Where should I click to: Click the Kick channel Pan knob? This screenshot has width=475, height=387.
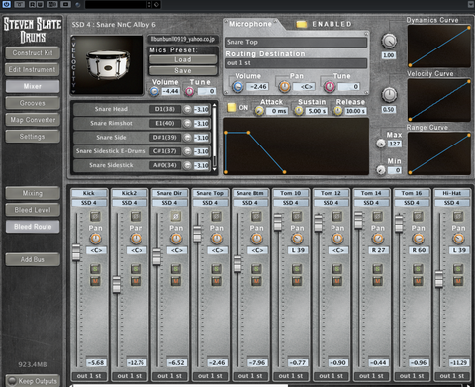tap(96, 239)
